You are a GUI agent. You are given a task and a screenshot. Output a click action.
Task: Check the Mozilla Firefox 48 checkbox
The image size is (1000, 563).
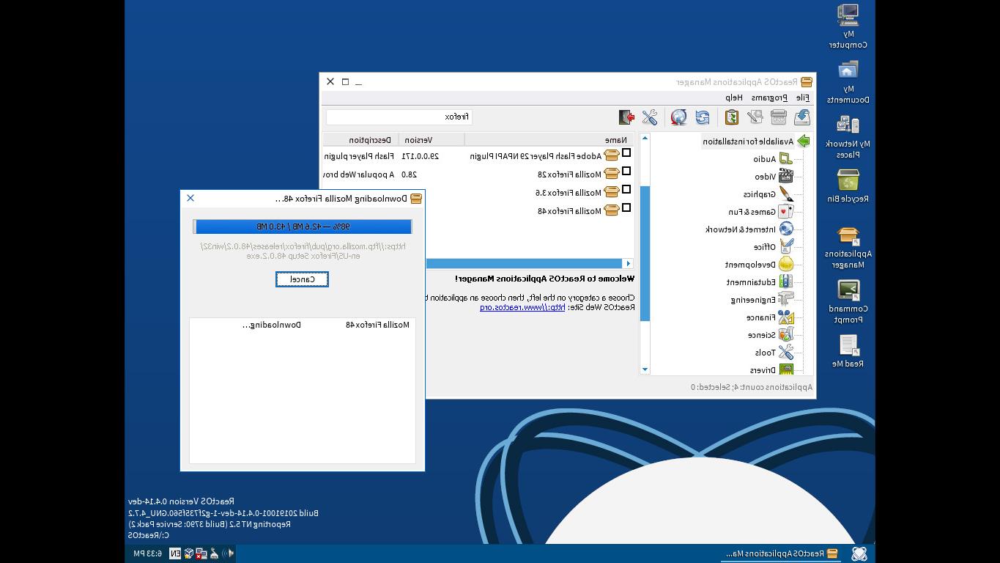[x=626, y=208]
